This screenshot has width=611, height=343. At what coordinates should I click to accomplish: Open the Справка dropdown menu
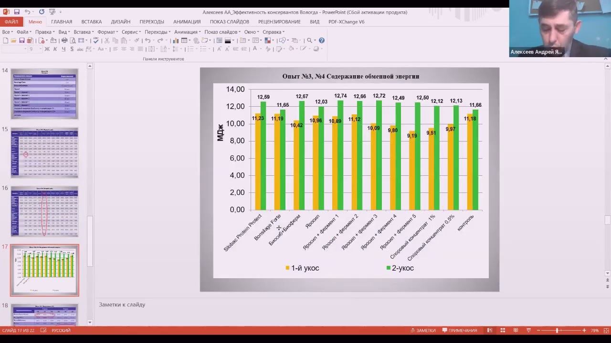click(x=274, y=32)
